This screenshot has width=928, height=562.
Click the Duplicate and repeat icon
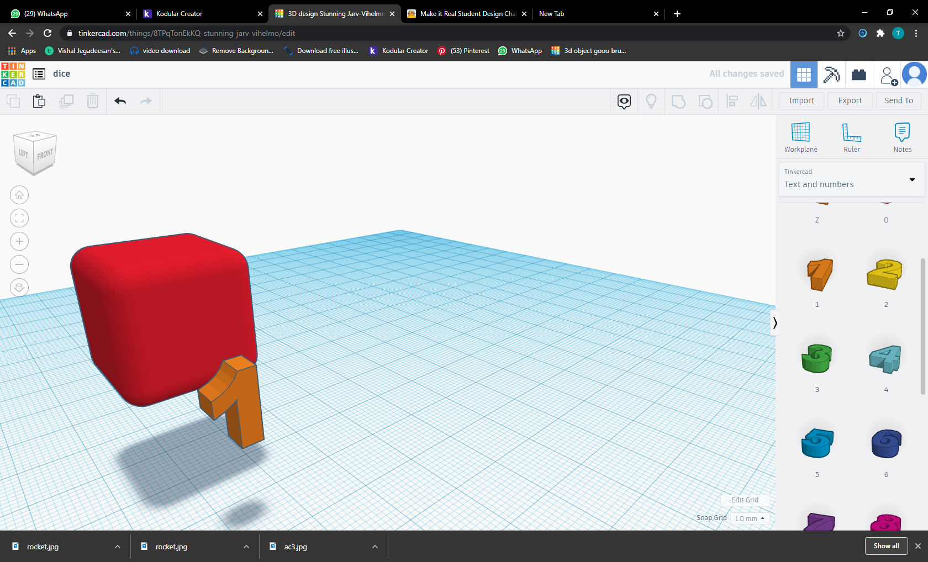[x=66, y=101]
